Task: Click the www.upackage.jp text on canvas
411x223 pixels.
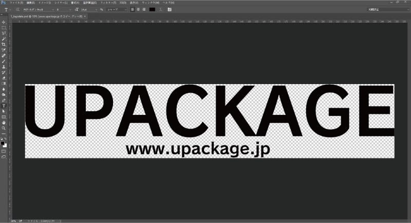Action: [198, 149]
